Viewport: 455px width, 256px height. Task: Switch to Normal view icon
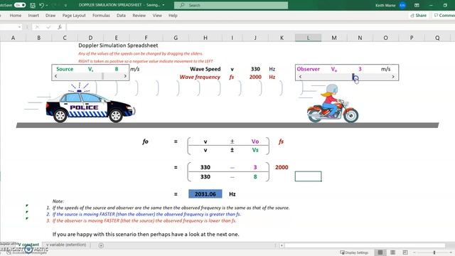(x=380, y=252)
